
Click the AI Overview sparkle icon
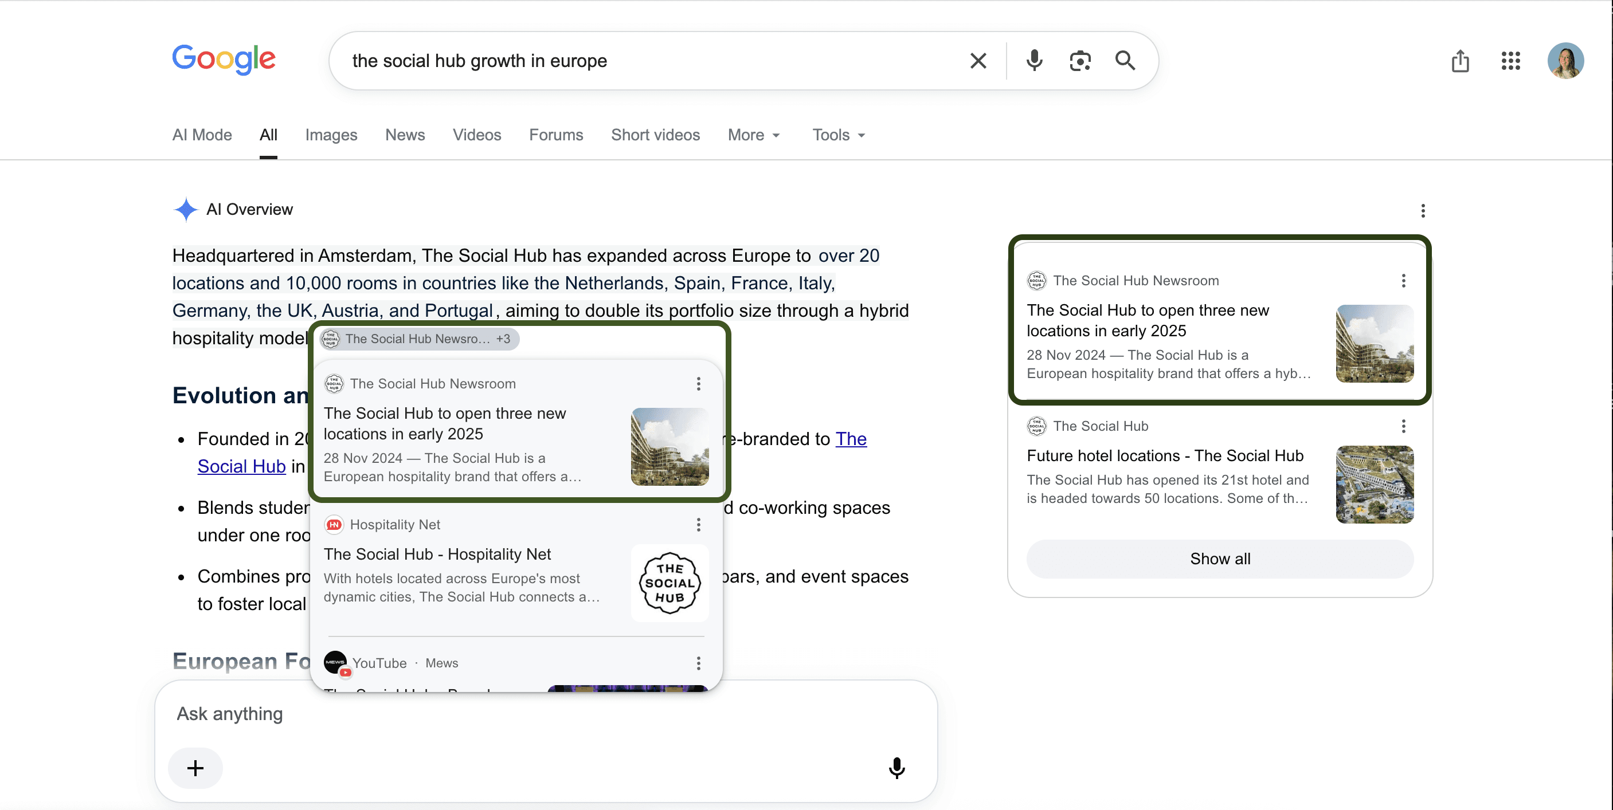coord(186,209)
